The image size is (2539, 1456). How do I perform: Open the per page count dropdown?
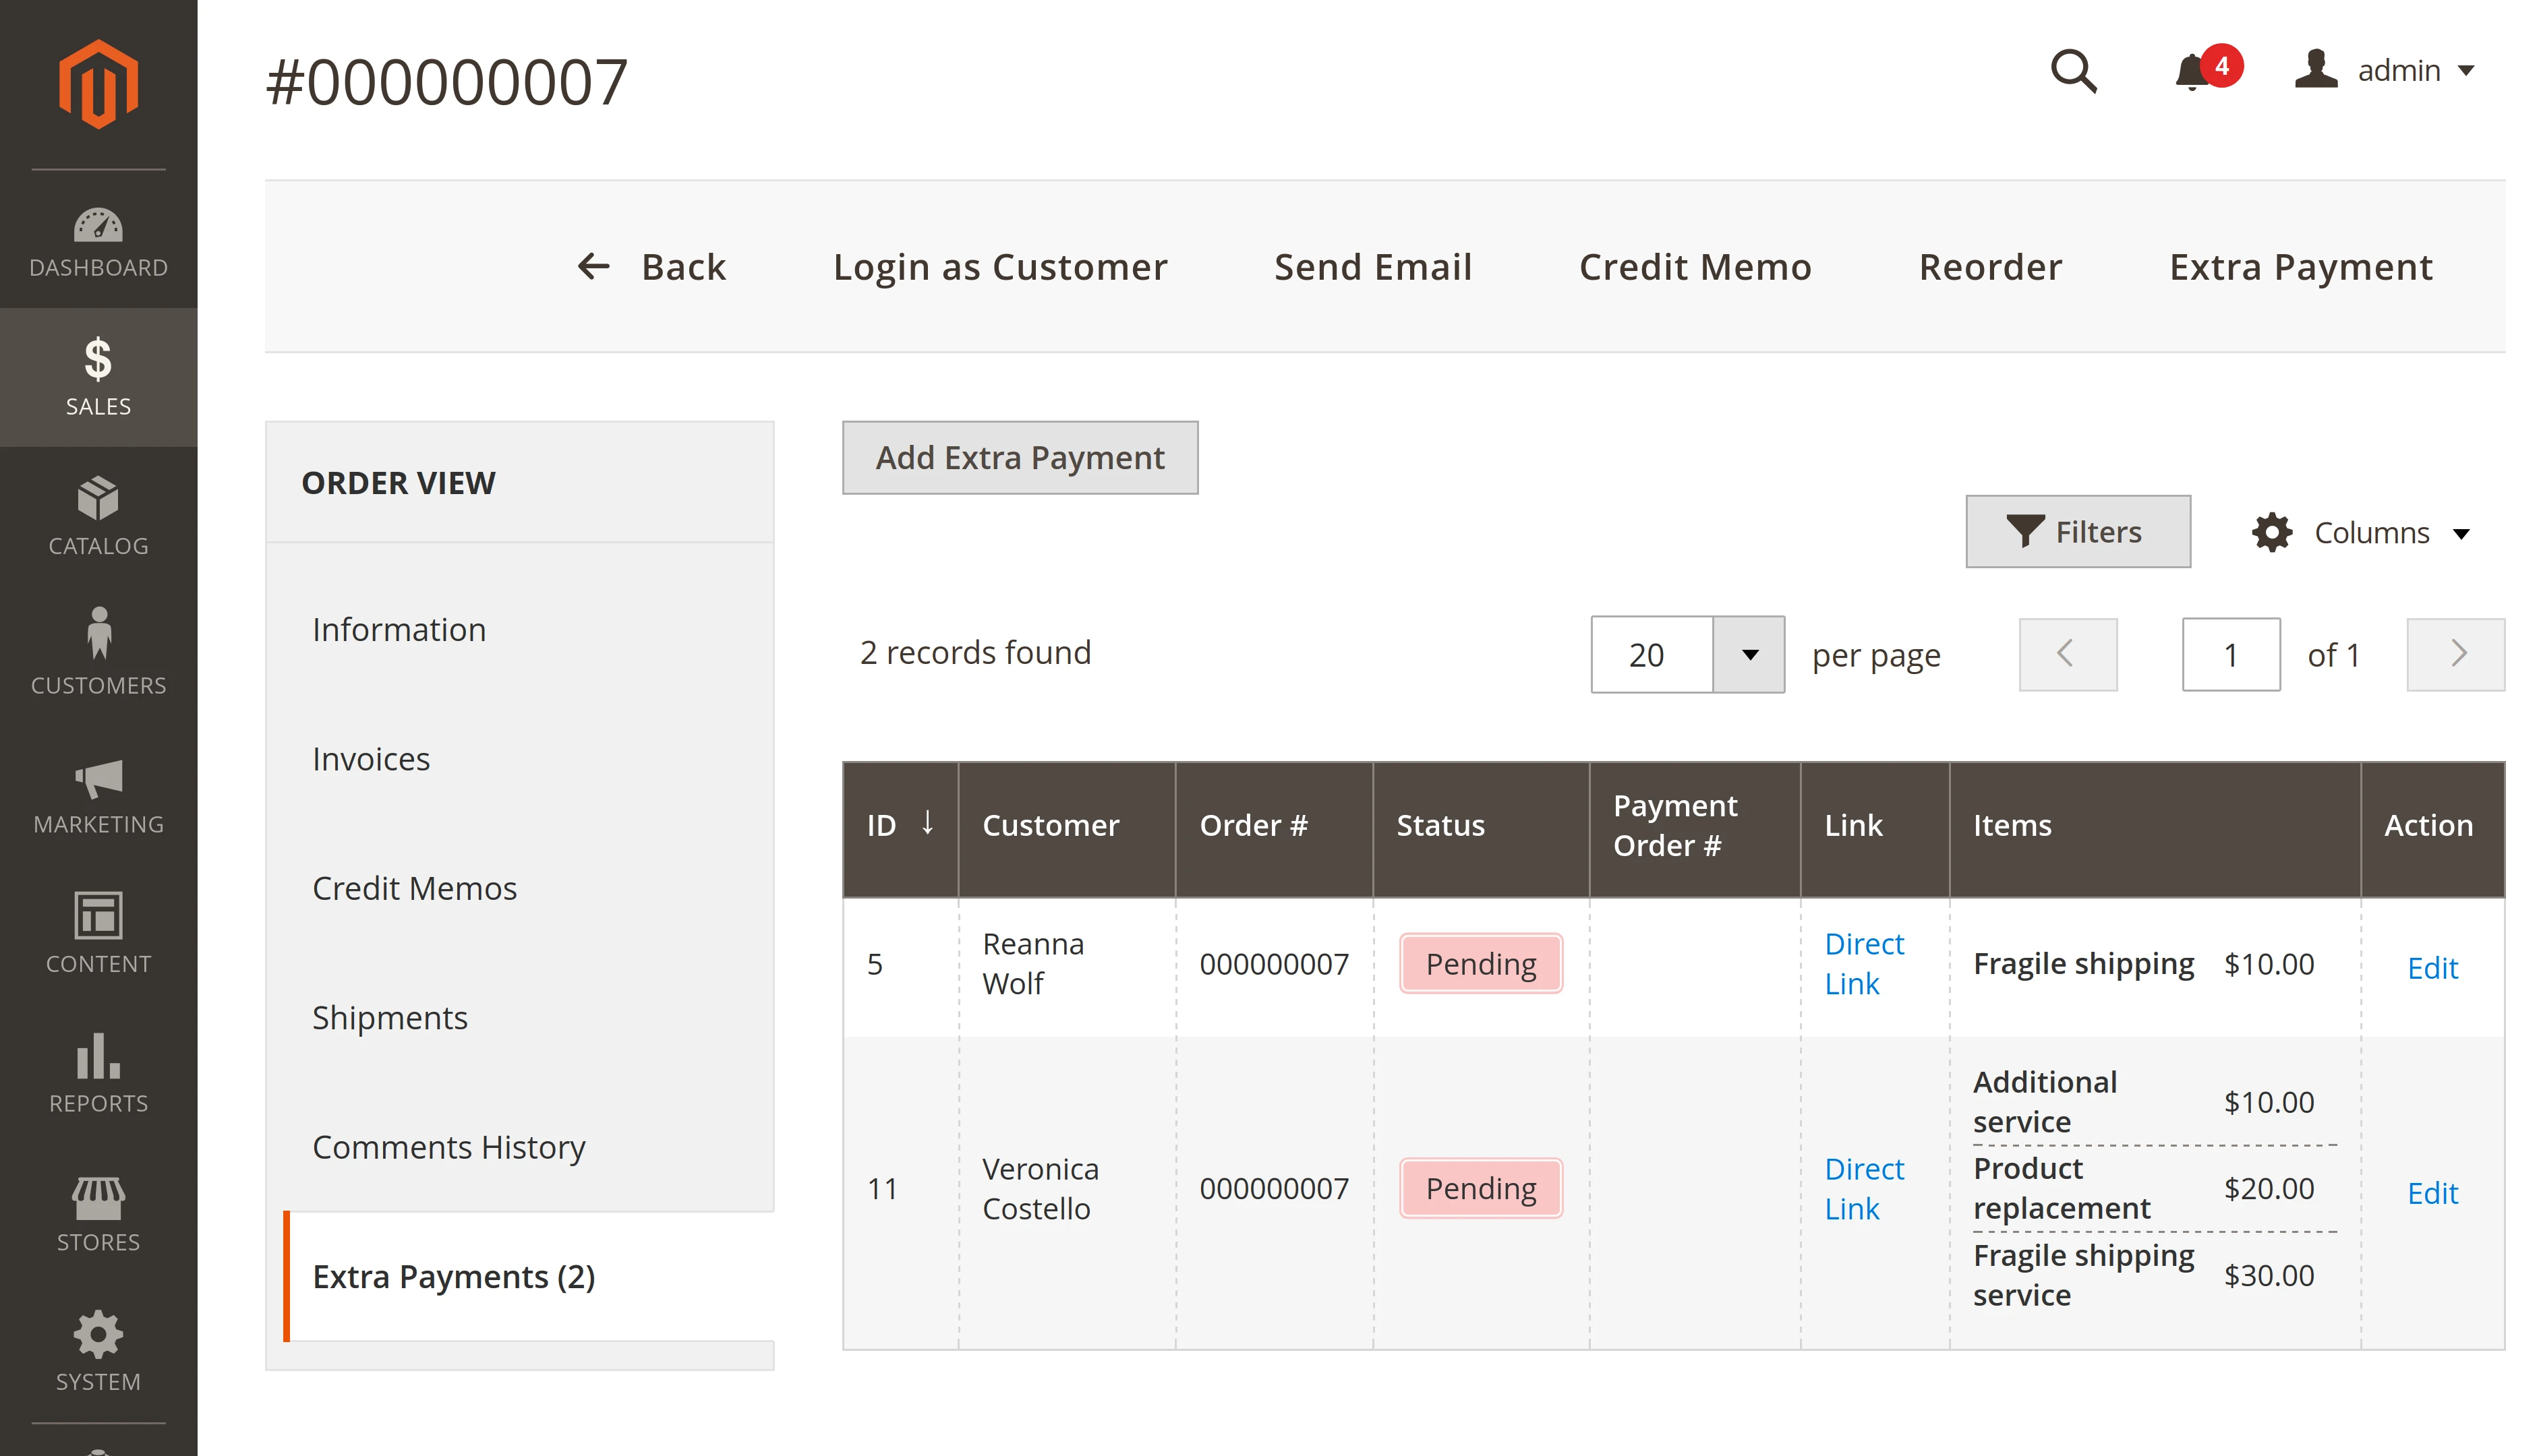pyautogui.click(x=1749, y=655)
